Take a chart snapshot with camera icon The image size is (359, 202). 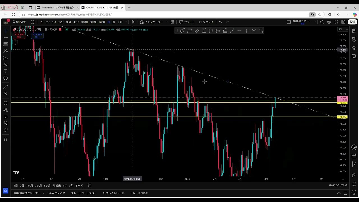click(343, 22)
